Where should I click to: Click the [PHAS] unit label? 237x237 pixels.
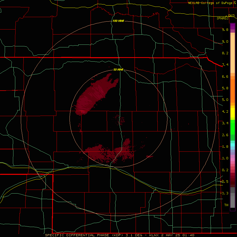point(223,18)
